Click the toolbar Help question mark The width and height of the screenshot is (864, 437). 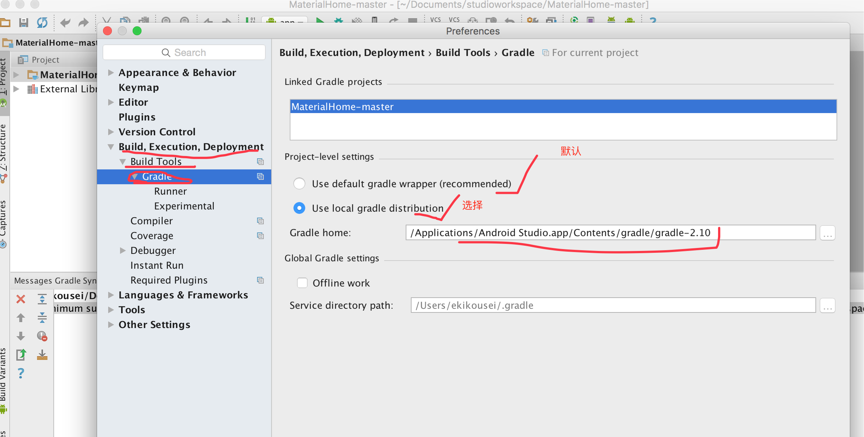tap(653, 20)
